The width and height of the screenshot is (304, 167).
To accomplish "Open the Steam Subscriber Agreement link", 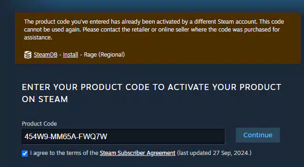I will click(138, 153).
